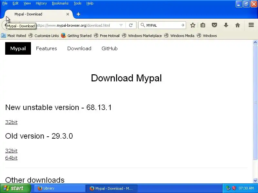Open Getting Started bookmark
Image resolution: width=258 pixels, height=193 pixels.
(76, 36)
